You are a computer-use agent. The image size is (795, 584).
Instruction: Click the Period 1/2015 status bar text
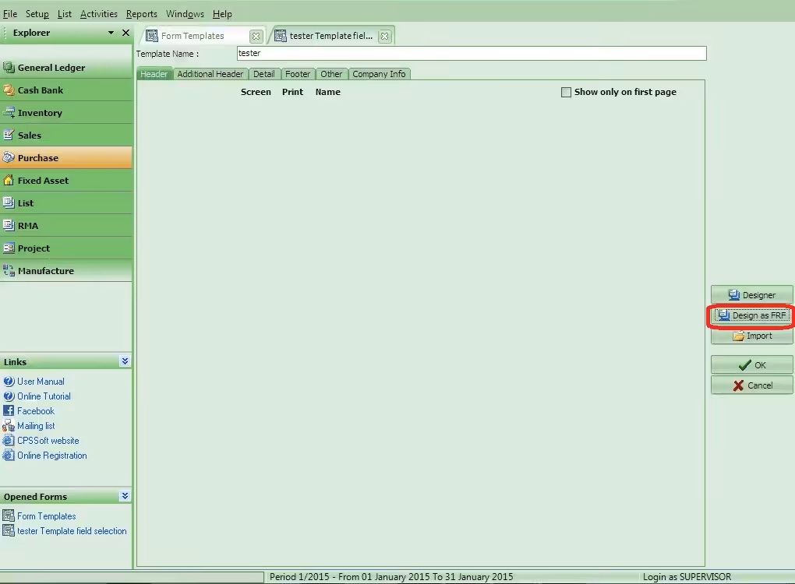(x=391, y=577)
